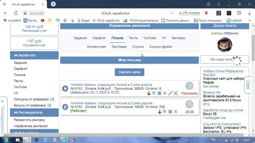Viewport: 255px width, 143px height.
Task: Open Серфинг in the Заработать menu
Action: (21, 69)
